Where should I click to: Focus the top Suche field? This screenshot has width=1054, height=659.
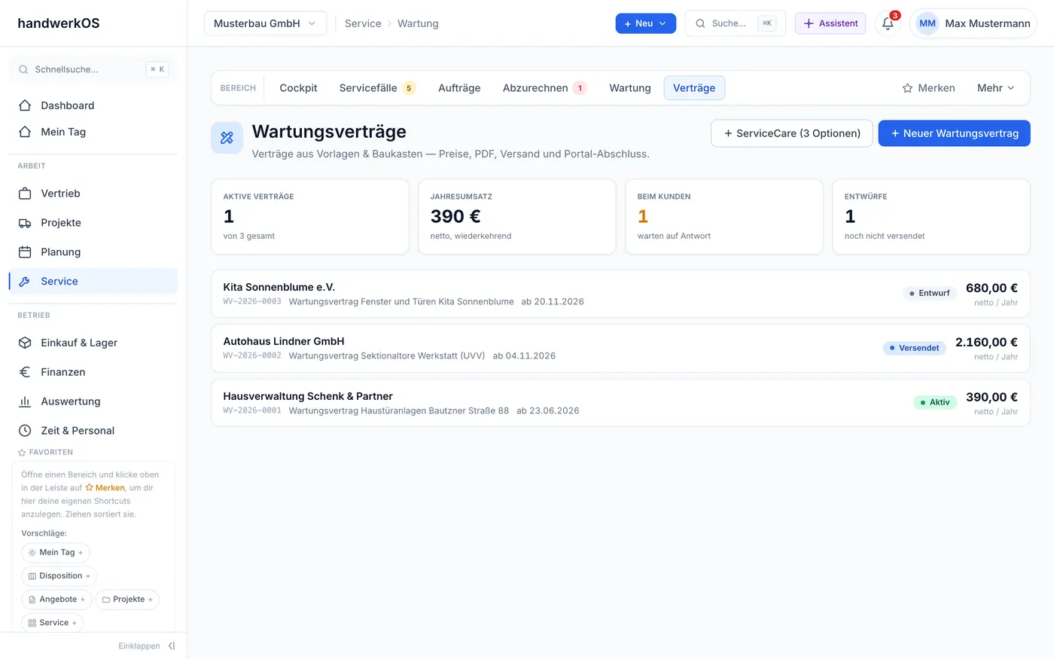[735, 23]
